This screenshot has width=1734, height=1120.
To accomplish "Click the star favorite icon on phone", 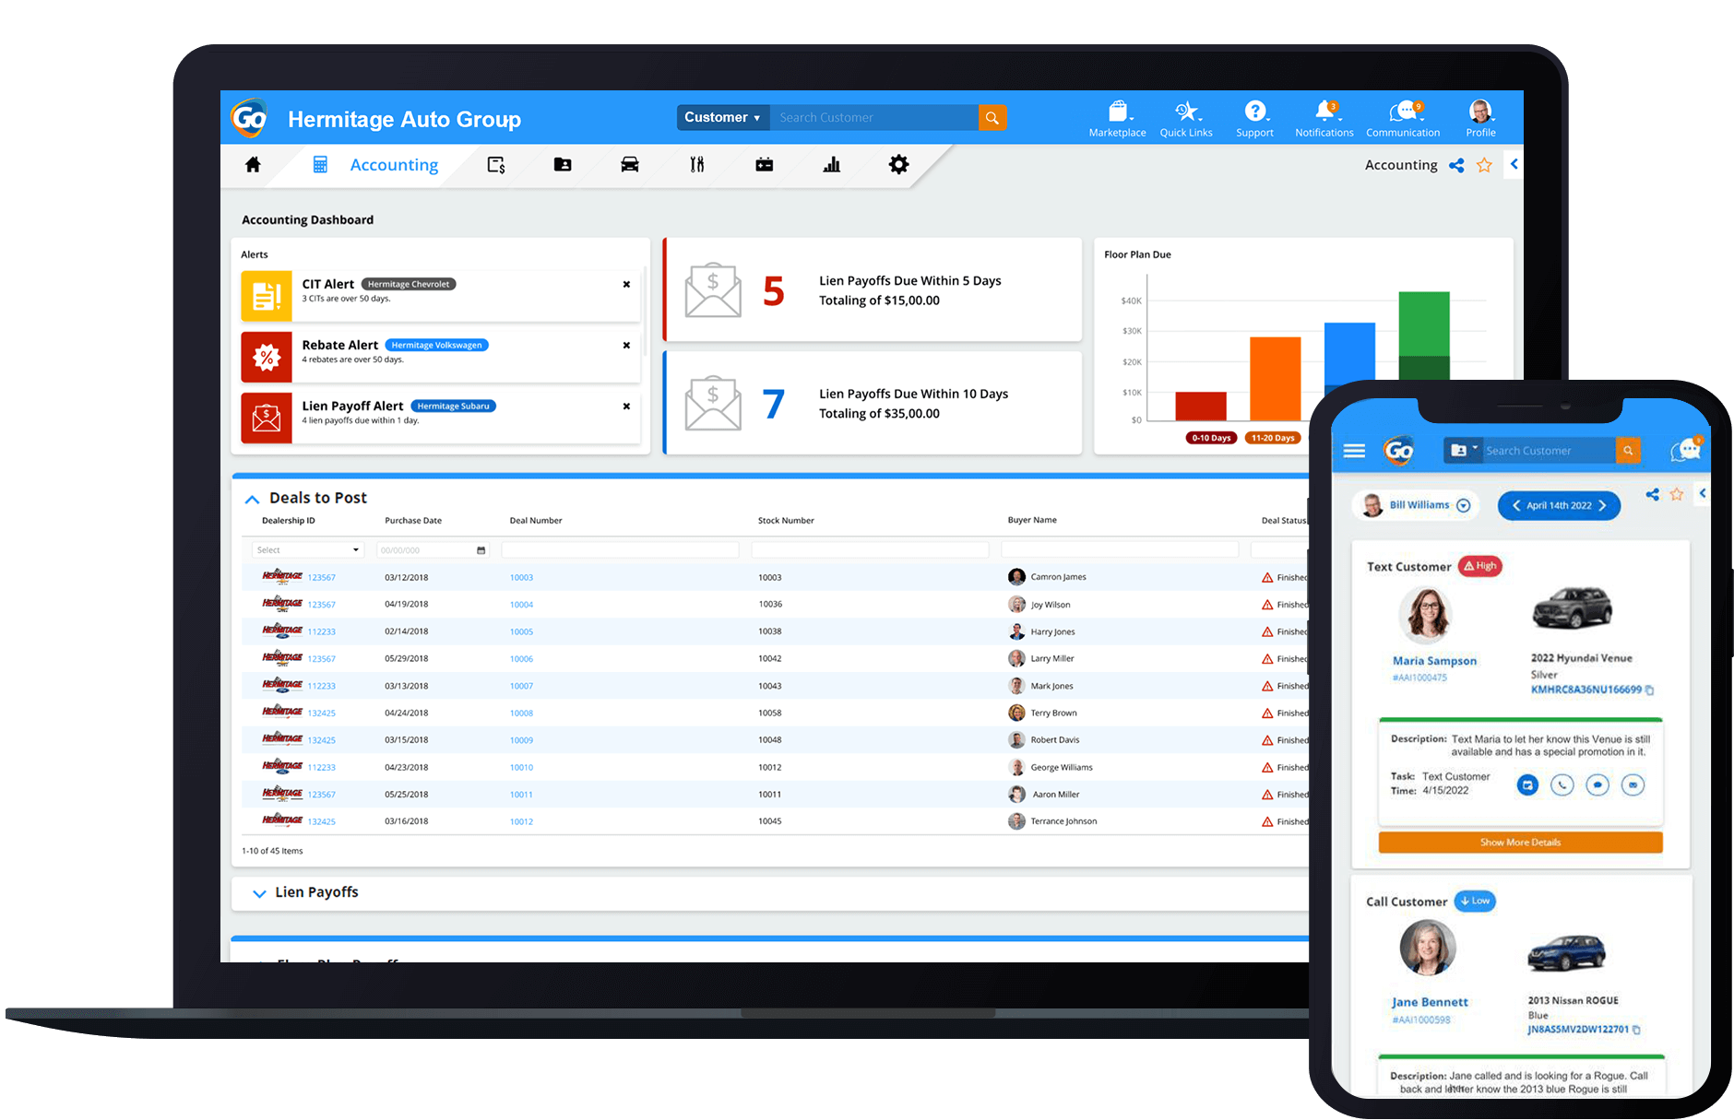I will (x=1677, y=495).
